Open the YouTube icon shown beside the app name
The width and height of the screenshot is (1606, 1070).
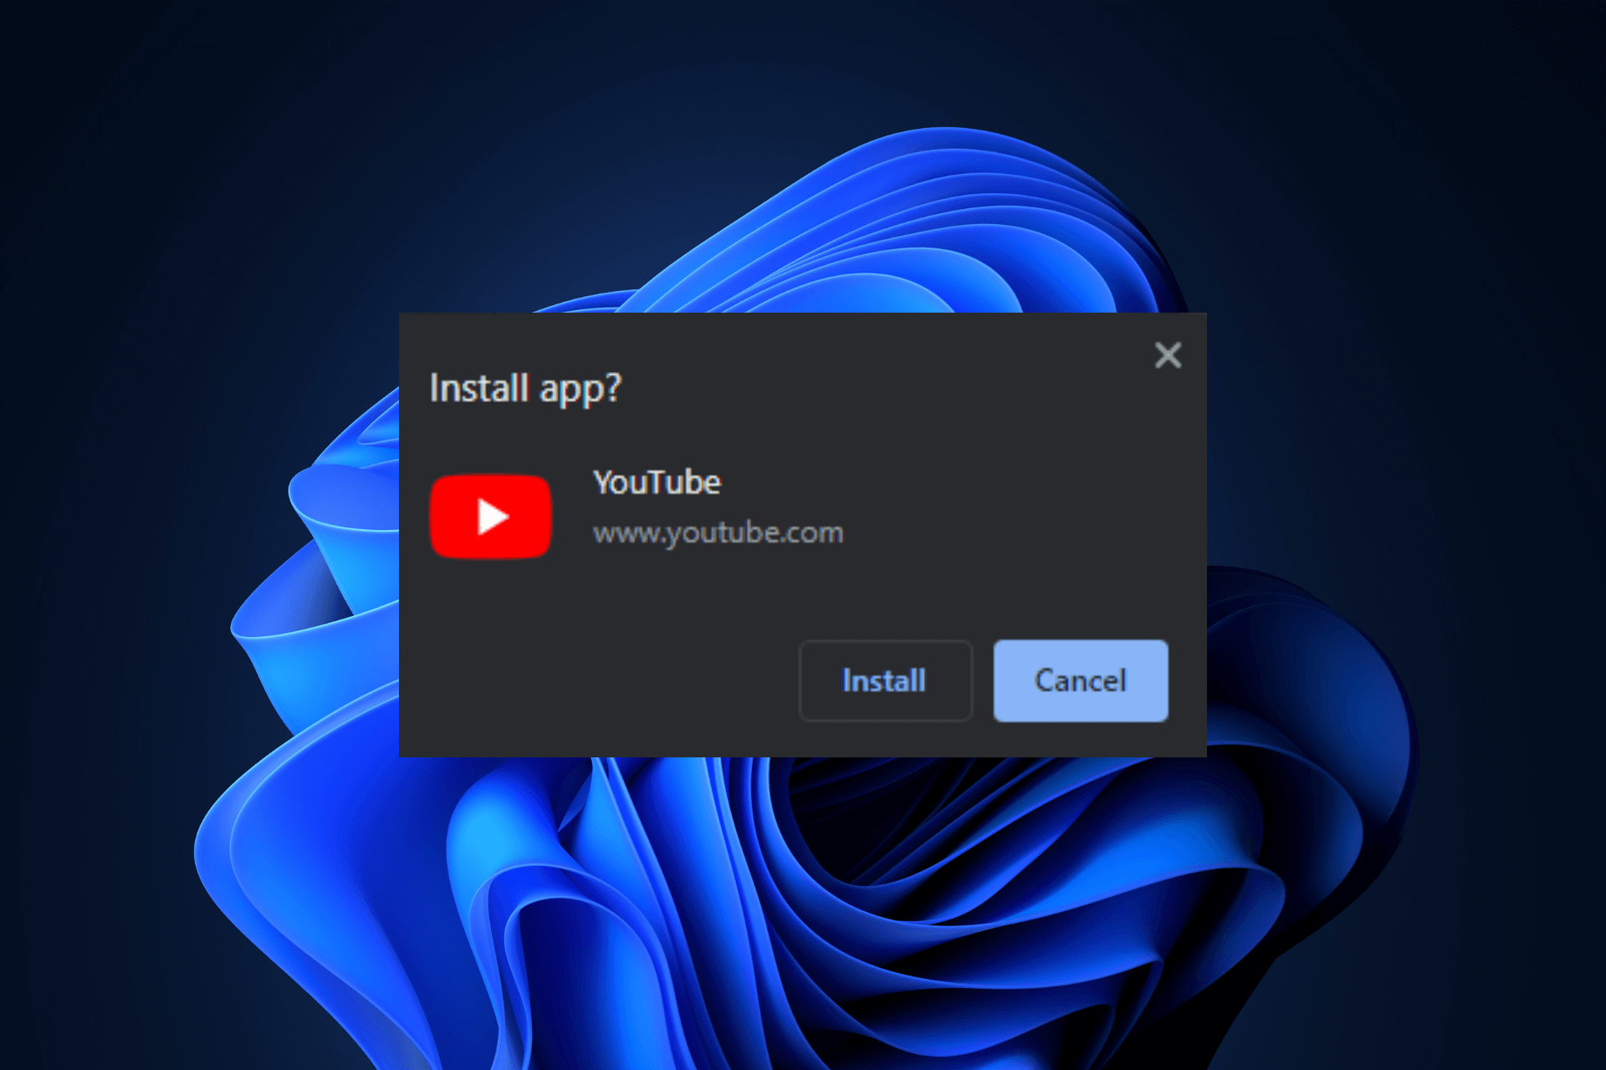tap(490, 516)
